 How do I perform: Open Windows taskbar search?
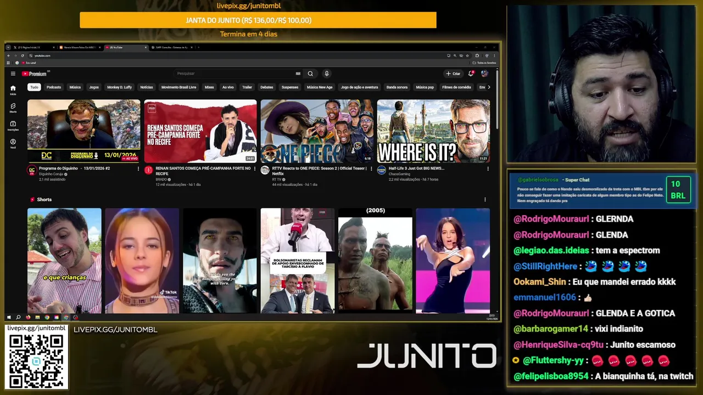pos(18,317)
